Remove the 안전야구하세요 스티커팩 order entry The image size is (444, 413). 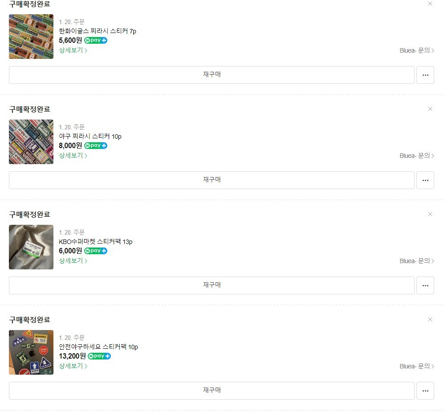coord(430,319)
